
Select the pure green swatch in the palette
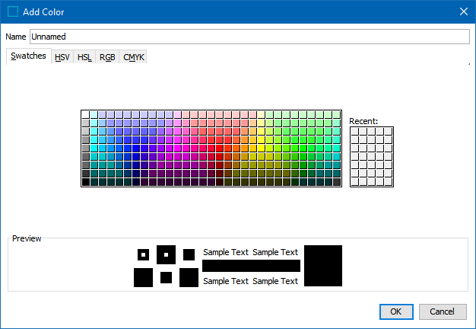(303, 148)
